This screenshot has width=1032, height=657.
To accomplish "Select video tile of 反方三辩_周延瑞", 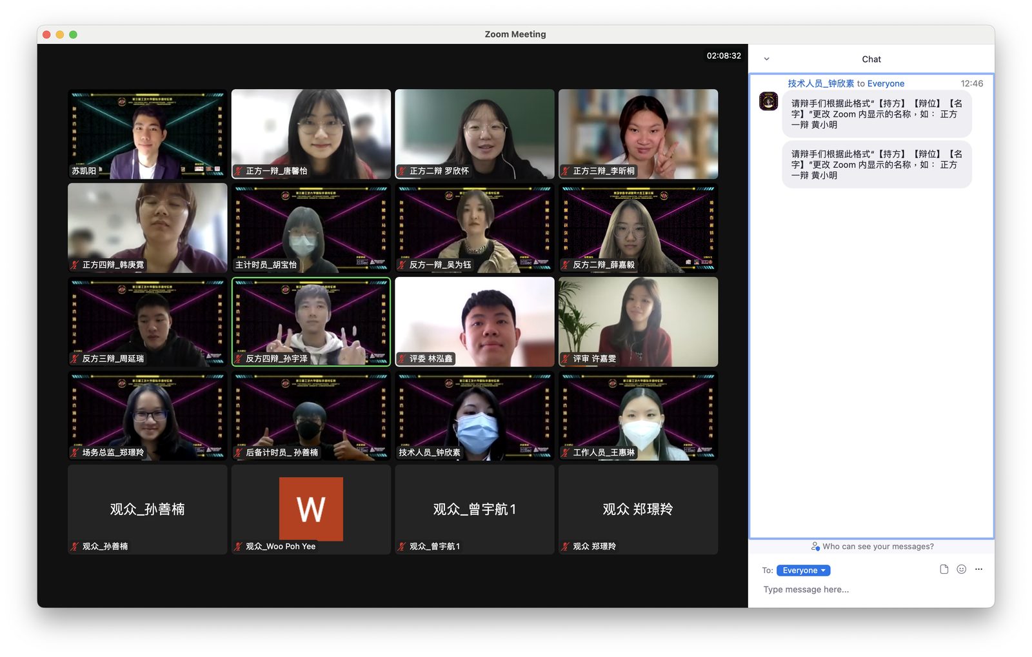I will coord(148,321).
